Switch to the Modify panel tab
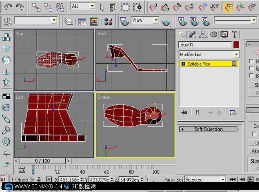 click(x=192, y=34)
